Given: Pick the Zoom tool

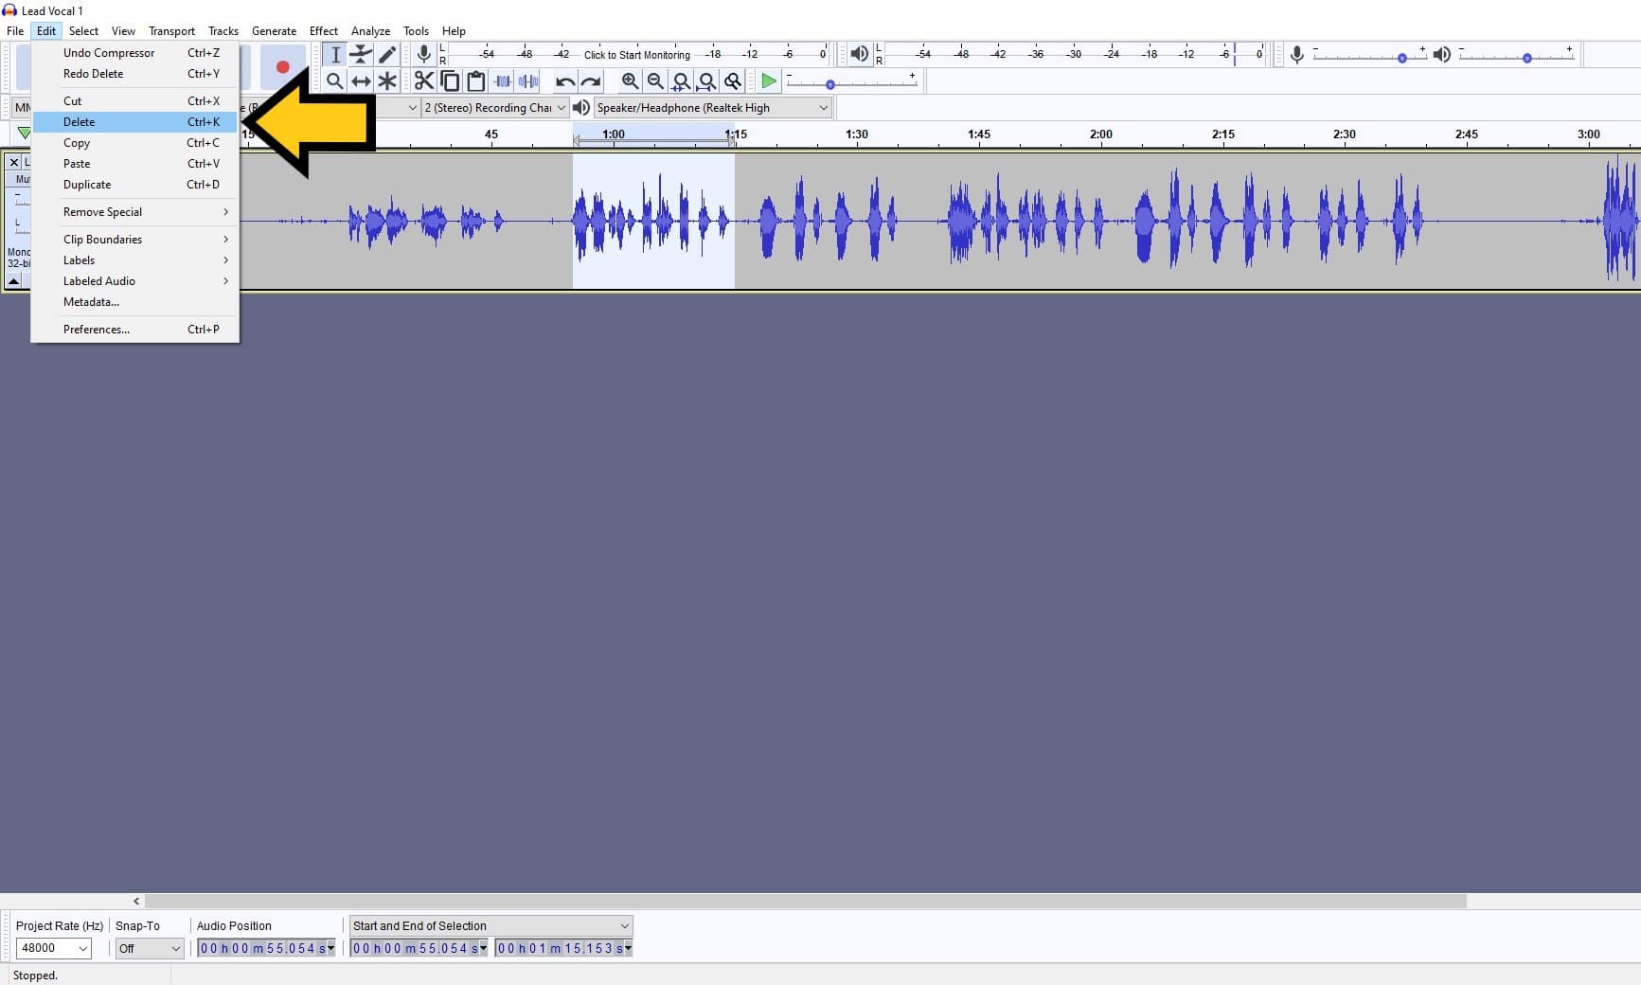Looking at the screenshot, I should (334, 81).
